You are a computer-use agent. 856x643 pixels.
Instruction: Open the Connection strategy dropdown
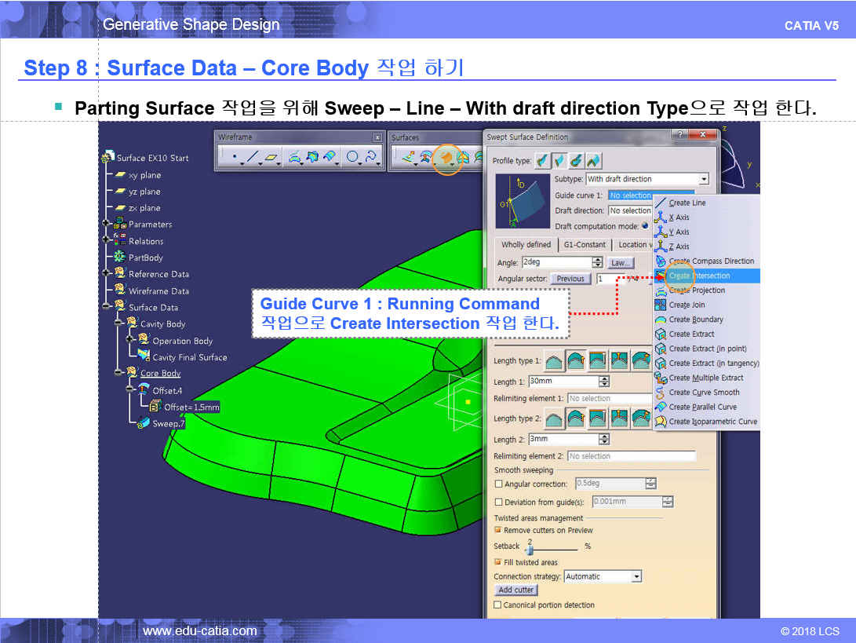pyautogui.click(x=636, y=576)
